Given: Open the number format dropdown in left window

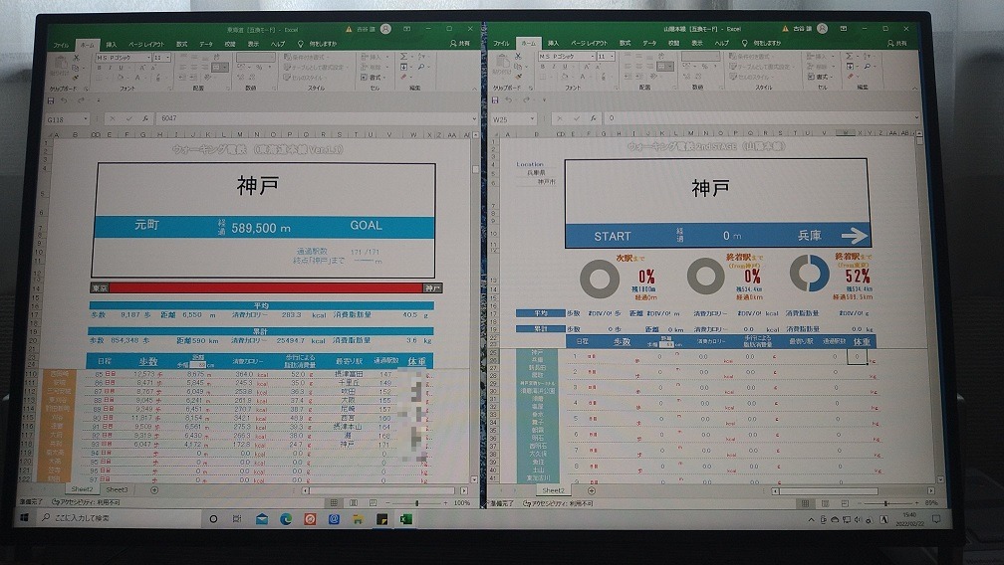Looking at the screenshot, I should pos(272,57).
